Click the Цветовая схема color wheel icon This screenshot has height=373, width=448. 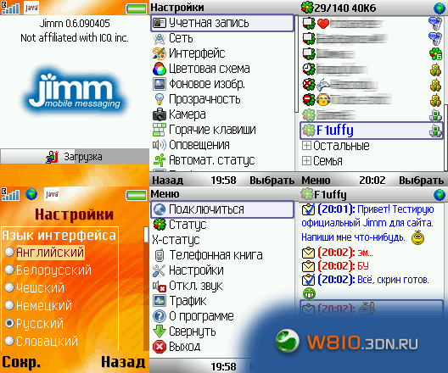[x=160, y=69]
